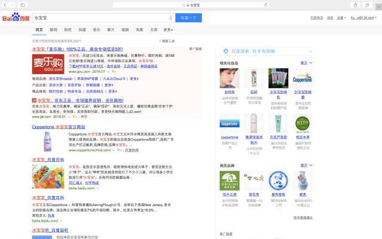Click the 下载APP首单立减10元 sublink

point(86,66)
